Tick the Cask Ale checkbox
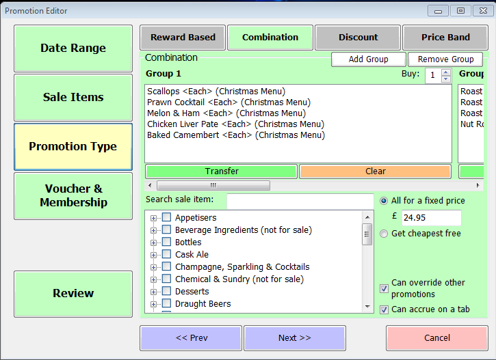This screenshot has width=496, height=360. click(x=166, y=254)
